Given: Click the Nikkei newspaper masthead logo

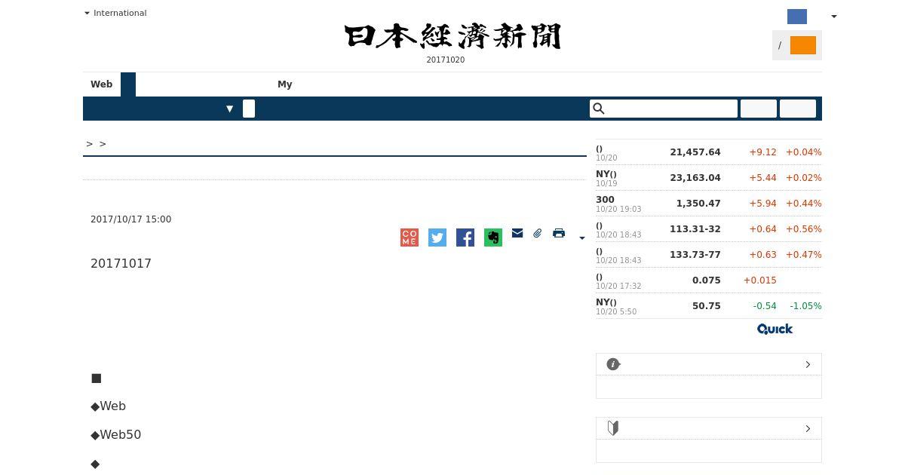Looking at the screenshot, I should tap(452, 36).
